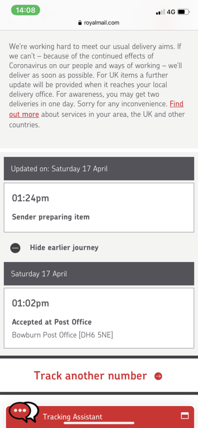Tap the Accepted at Post Office card
This screenshot has width=198, height=428.
coord(99,318)
